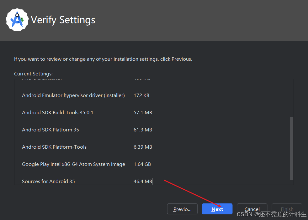Click the Next button
308x220 pixels.
(217, 209)
